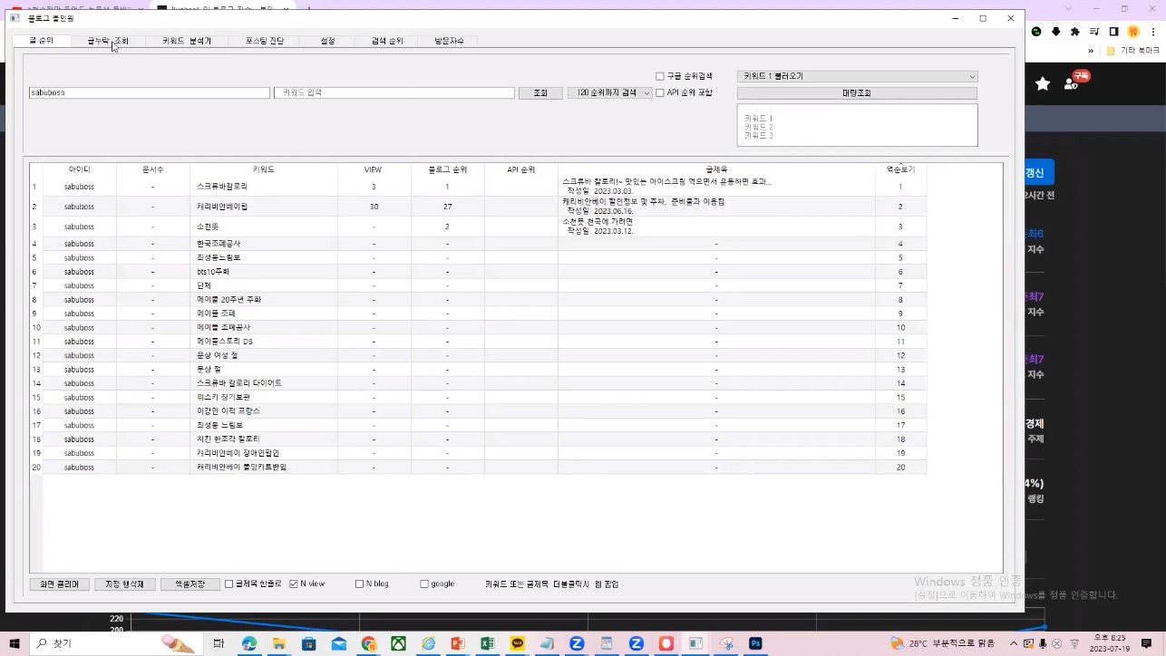Click the post title dated 2023.06.16
The width and height of the screenshot is (1166, 656).
[x=716, y=207]
